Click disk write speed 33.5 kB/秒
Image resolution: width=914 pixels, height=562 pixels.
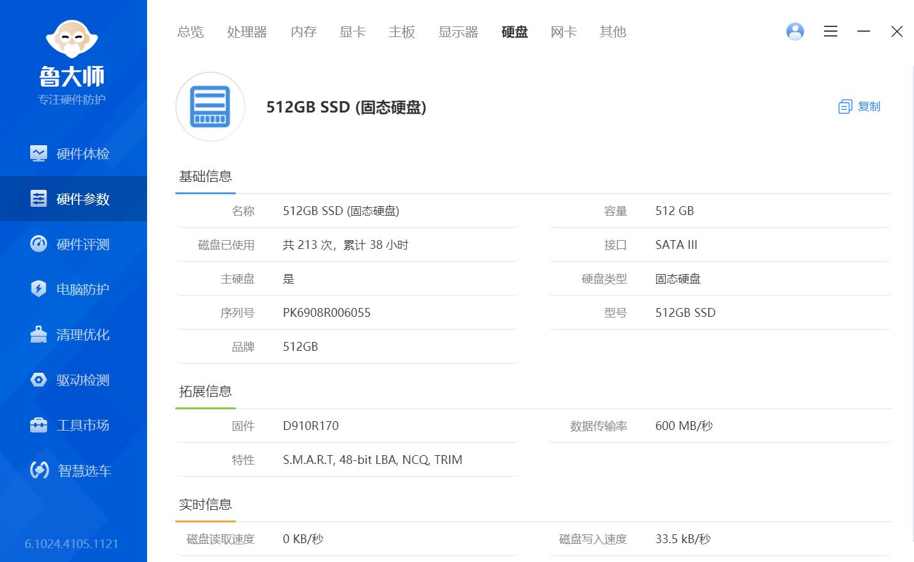[x=683, y=539]
